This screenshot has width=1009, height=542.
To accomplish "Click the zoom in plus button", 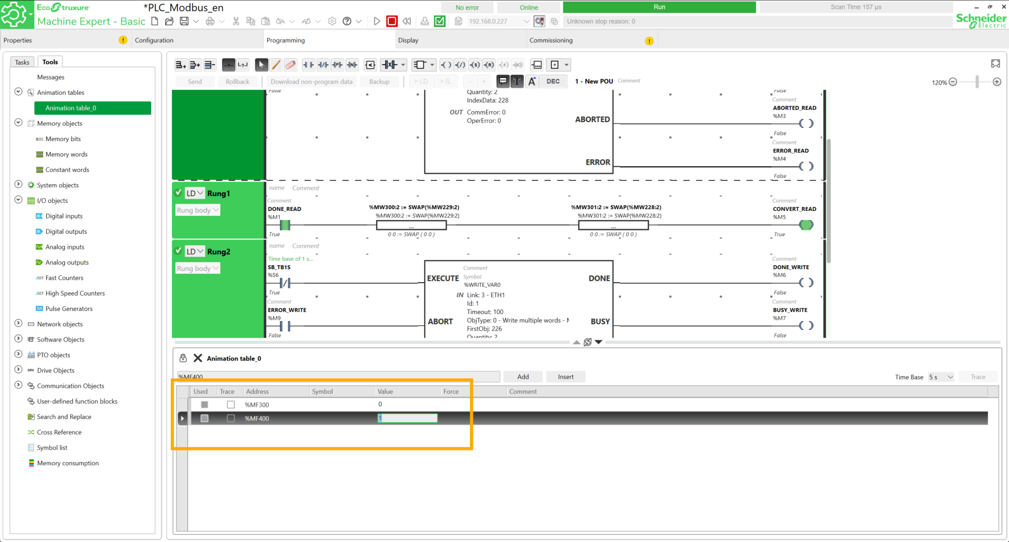I will (997, 82).
